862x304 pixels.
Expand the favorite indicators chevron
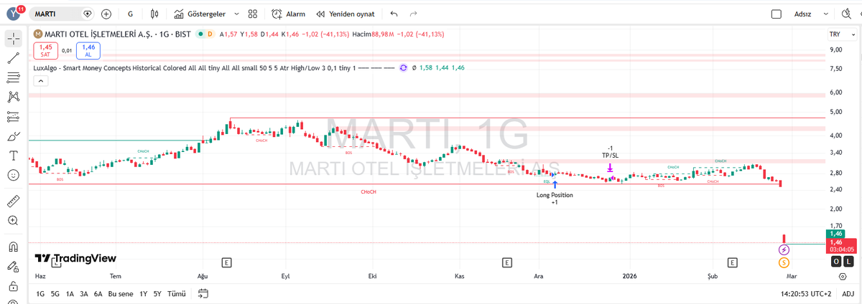tap(237, 14)
